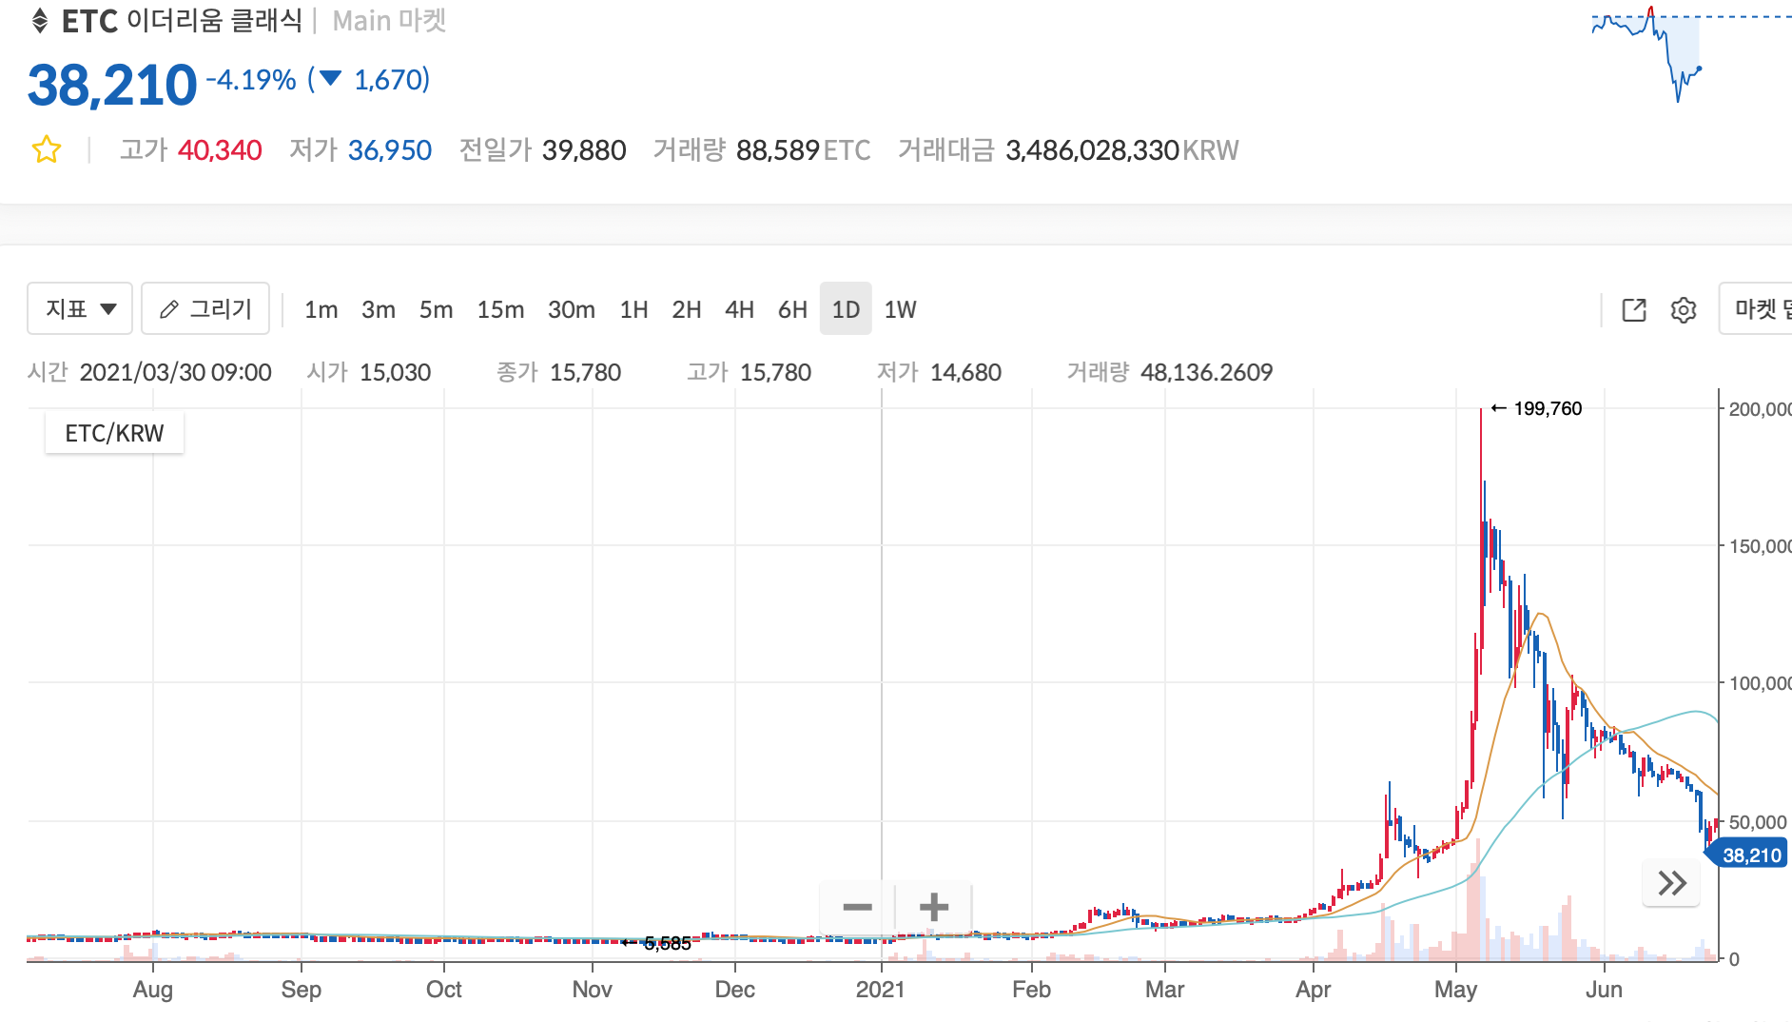Viewport: 1792px width, 1022px height.
Task: Select the 1W timeframe
Action: (x=901, y=310)
